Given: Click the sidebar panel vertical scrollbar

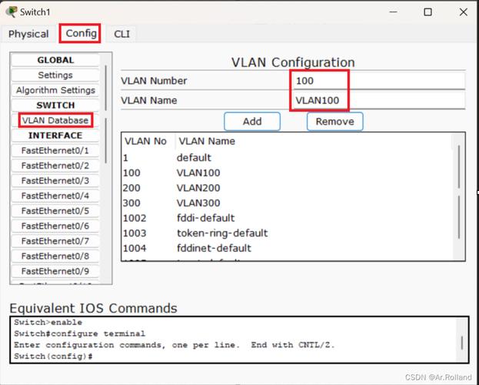Looking at the screenshot, I should [x=105, y=168].
